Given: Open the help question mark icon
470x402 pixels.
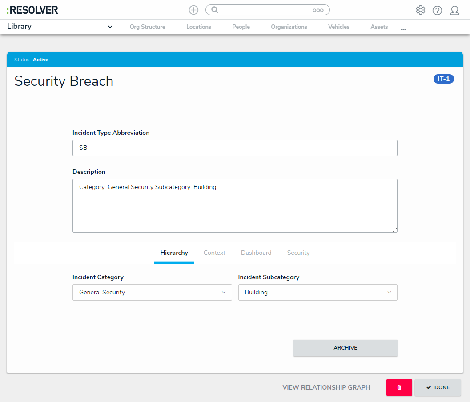Looking at the screenshot, I should point(438,11).
